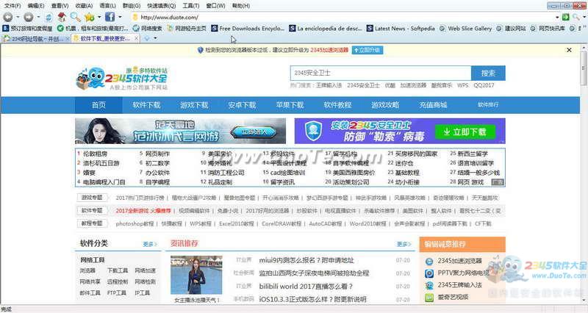Click the shield icon in upgrade notice
The height and width of the screenshot is (313, 588).
(x=200, y=50)
